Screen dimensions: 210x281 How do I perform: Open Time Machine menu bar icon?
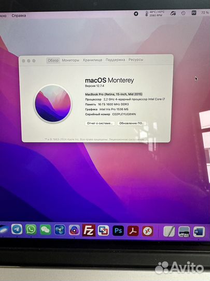click(x=183, y=13)
